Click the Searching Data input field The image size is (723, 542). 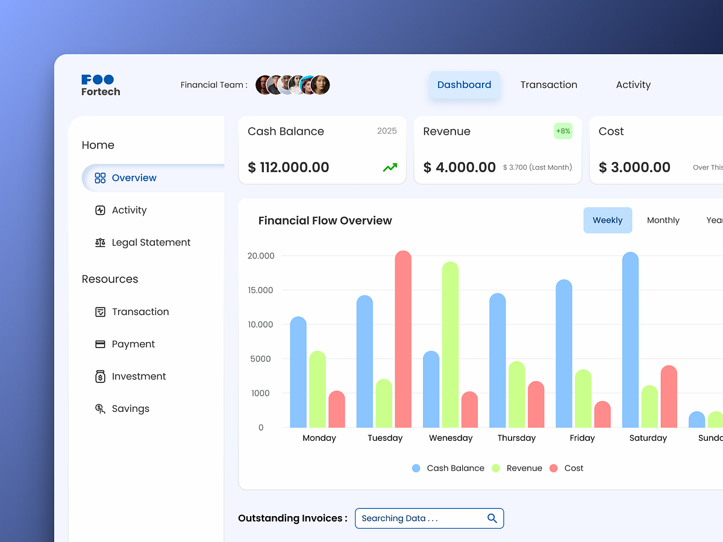(x=429, y=519)
